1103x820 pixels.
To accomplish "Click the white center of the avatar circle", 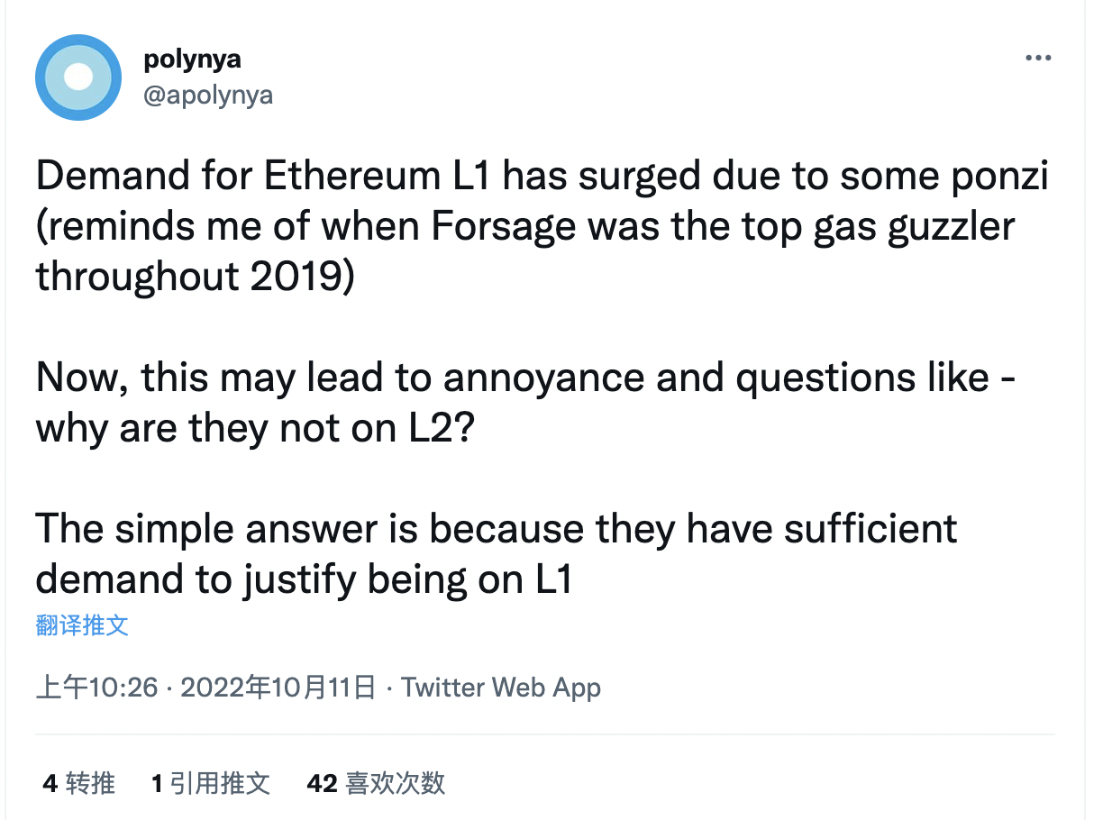I will (78, 77).
